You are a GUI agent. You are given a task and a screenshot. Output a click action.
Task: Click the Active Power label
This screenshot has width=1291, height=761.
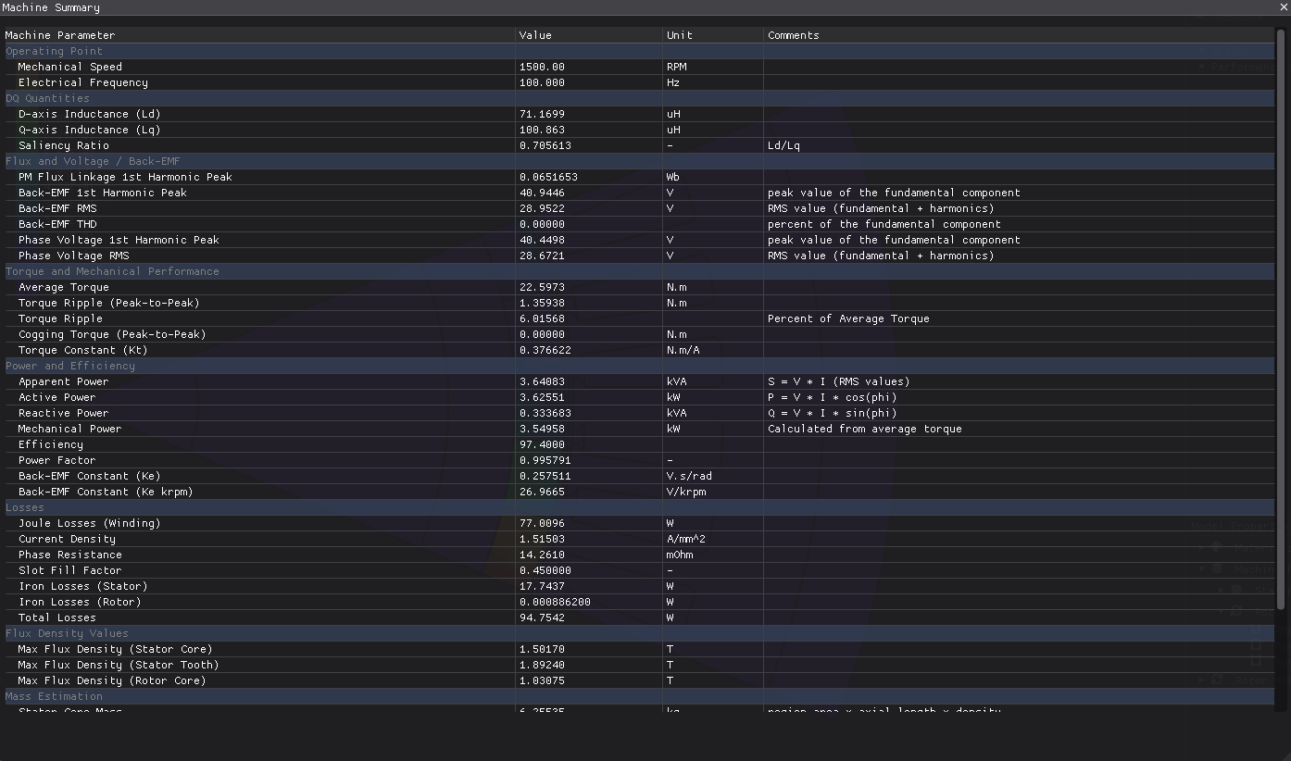click(x=57, y=397)
